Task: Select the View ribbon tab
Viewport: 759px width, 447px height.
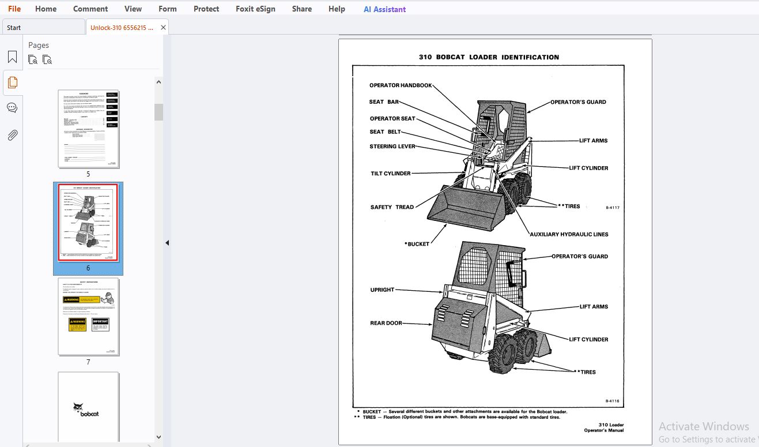Action: (x=133, y=9)
